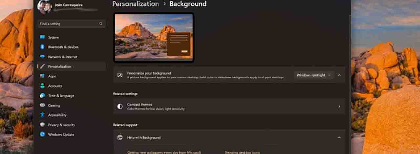Click the João Carrasqueira profile avatar
420x154 pixels.
pos(45,7)
